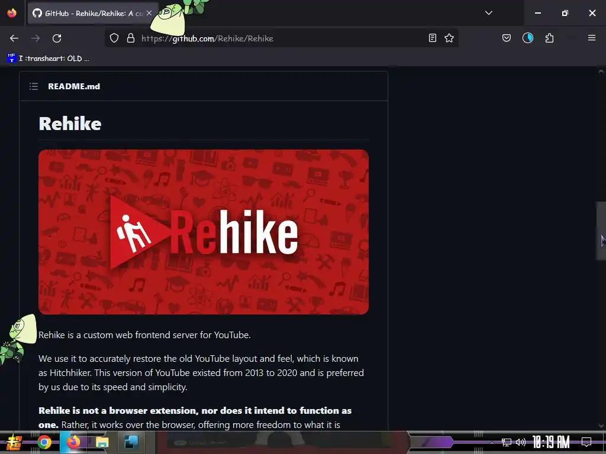Viewport: 606px width, 454px height.
Task: Select the GitHub - Rehike/Rehike tab
Action: [x=93, y=13]
